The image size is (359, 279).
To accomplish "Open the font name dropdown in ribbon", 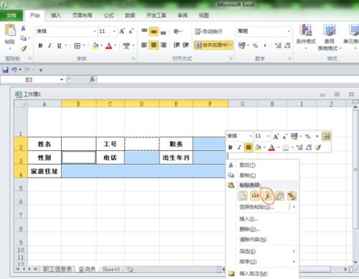I will tap(95, 31).
